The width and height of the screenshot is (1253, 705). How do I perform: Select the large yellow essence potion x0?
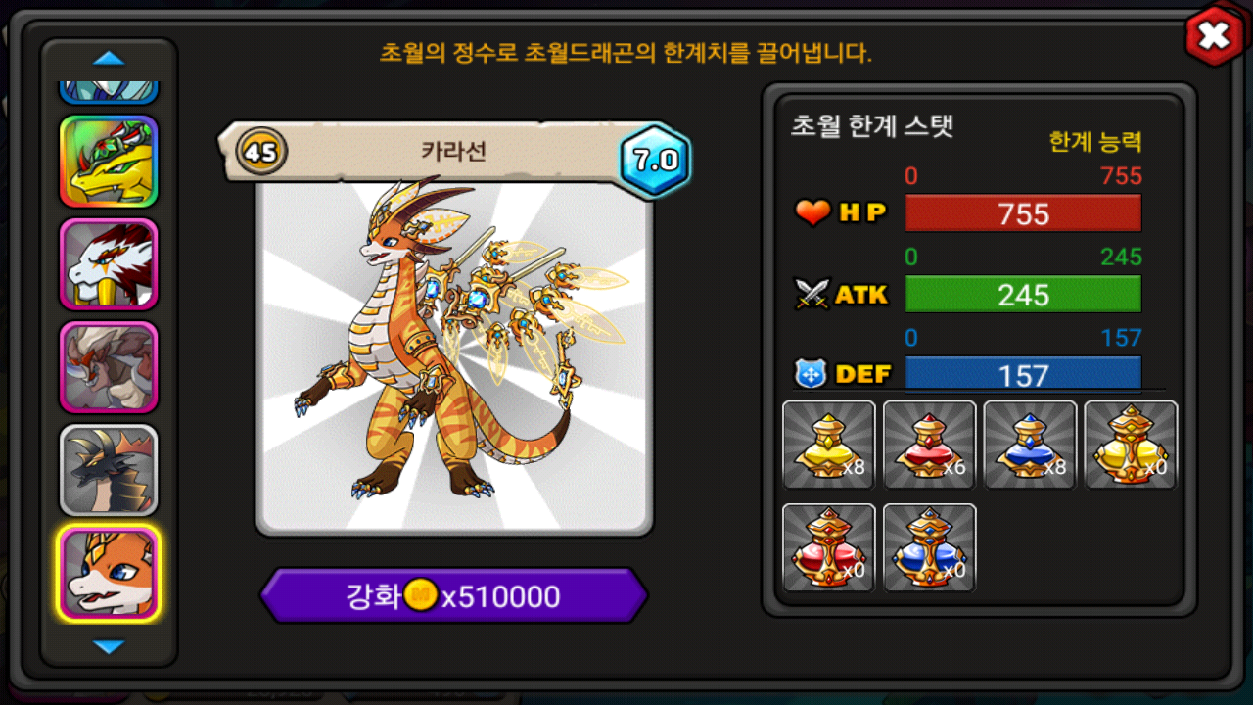pos(1131,445)
